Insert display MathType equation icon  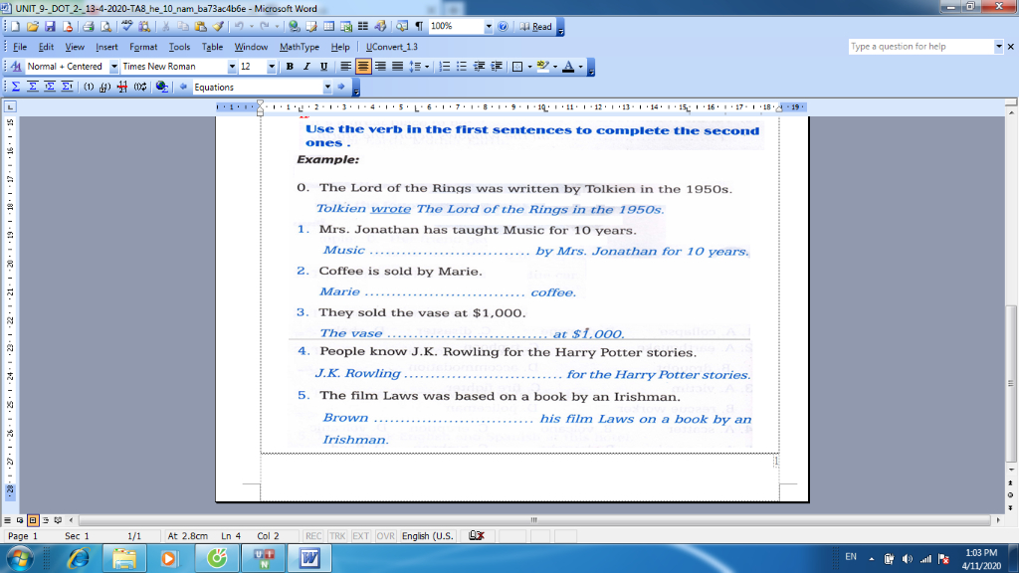33,87
